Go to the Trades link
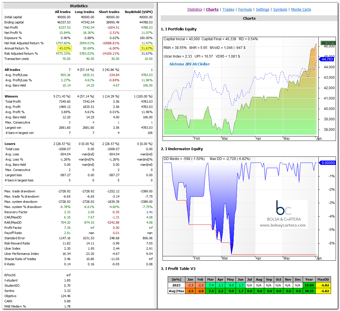Viewport: 340px width, 311px height. click(x=228, y=9)
